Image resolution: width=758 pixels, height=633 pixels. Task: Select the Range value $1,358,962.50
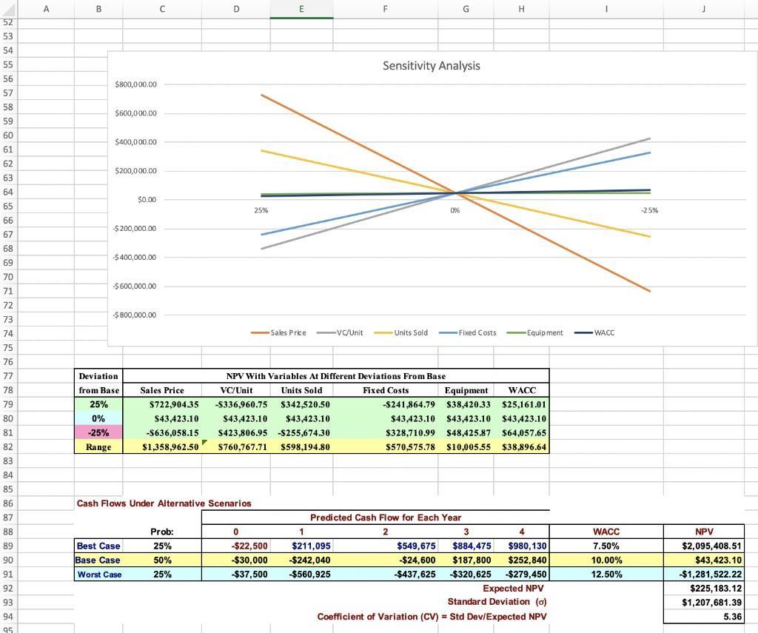tap(161, 446)
